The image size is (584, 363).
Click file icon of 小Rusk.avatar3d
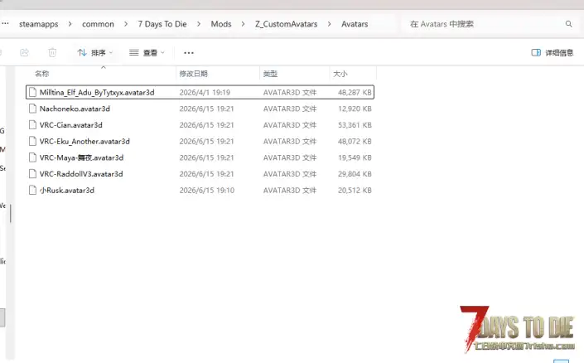(x=33, y=191)
